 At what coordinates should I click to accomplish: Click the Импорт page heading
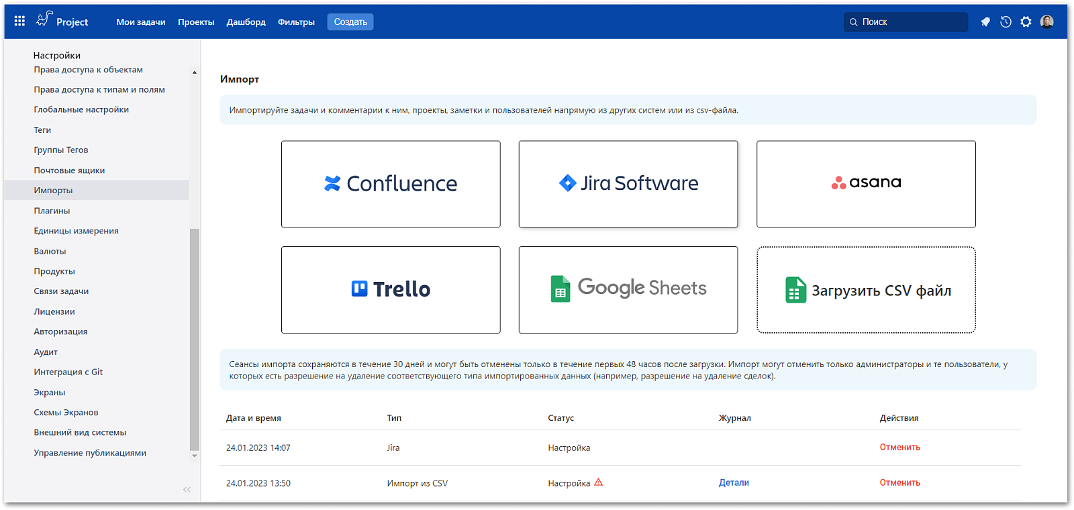point(240,79)
